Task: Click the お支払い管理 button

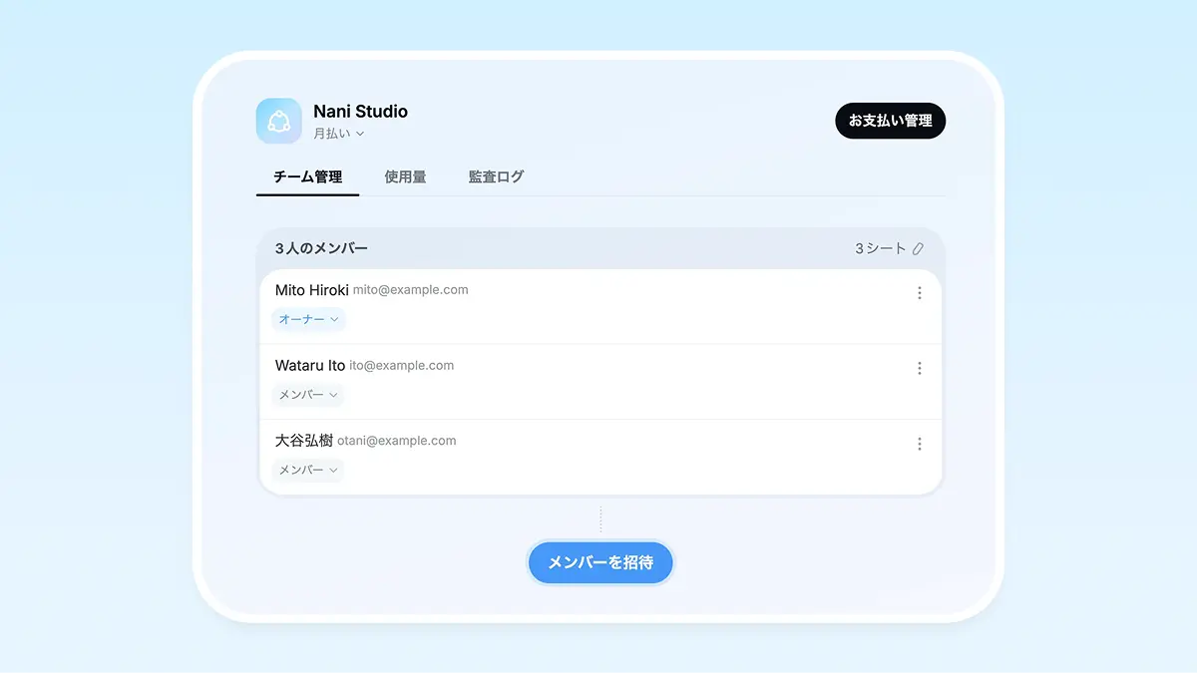Action: (890, 121)
